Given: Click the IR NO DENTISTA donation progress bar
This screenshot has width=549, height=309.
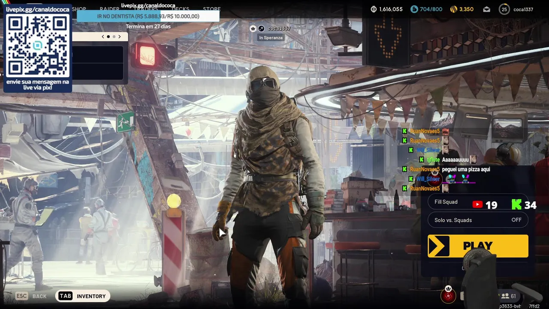Looking at the screenshot, I should (x=148, y=16).
